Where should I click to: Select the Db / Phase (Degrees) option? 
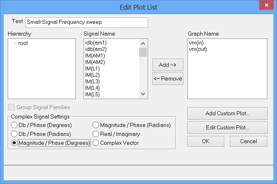tap(14, 125)
